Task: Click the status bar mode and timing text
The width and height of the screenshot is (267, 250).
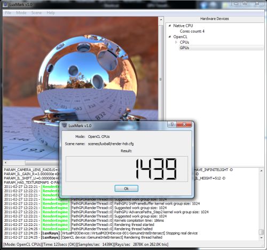Action: coord(86,244)
